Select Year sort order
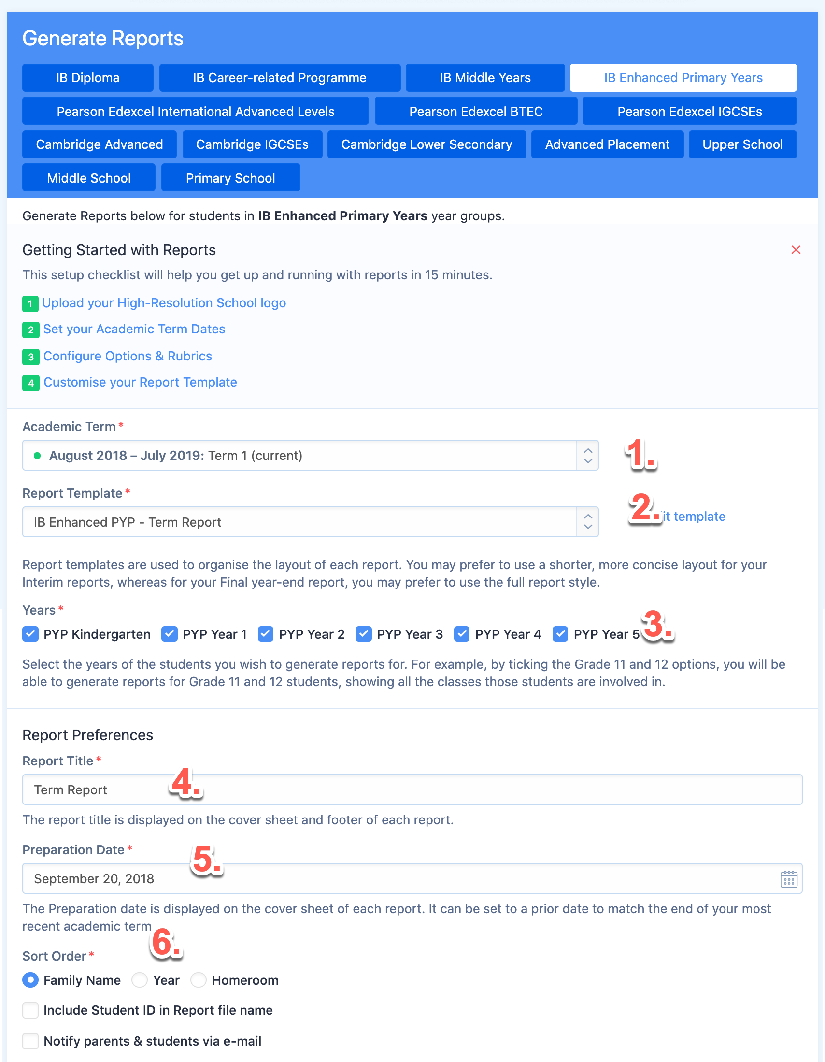This screenshot has height=1062, width=825. (x=140, y=980)
